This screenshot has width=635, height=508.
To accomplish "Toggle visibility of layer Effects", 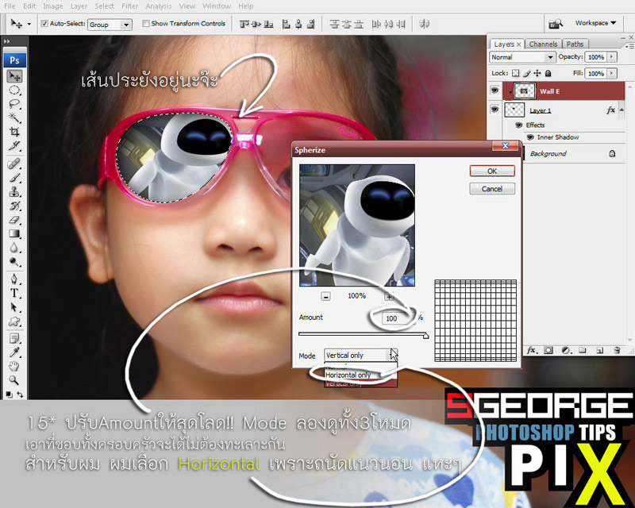I will pyautogui.click(x=519, y=125).
